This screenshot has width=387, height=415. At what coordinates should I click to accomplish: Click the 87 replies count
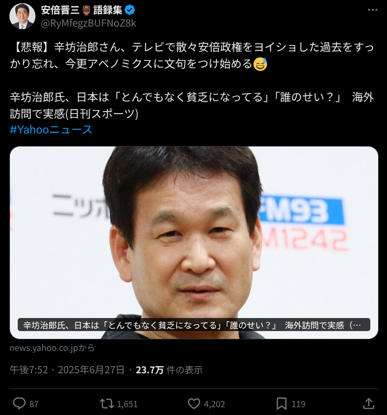pyautogui.click(x=34, y=404)
